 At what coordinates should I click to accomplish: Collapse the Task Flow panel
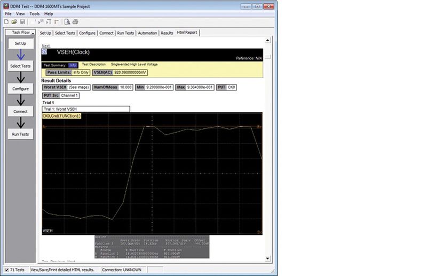[x=33, y=33]
